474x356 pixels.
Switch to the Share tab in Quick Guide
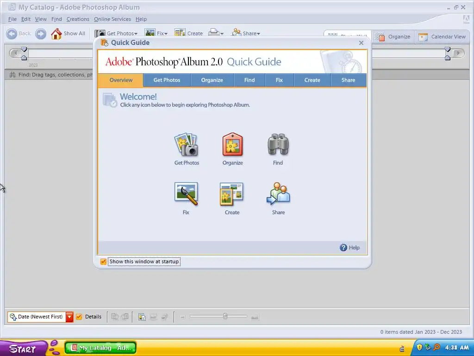click(x=348, y=80)
